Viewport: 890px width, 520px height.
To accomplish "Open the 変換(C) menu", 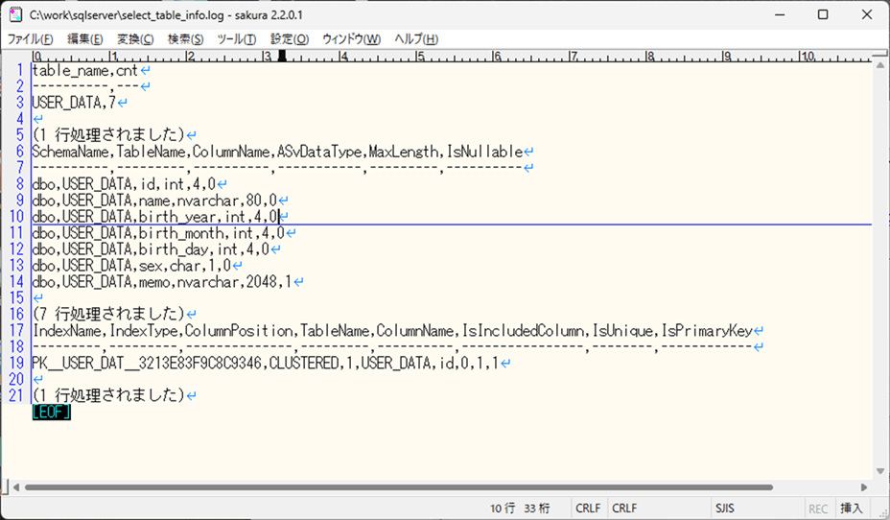I will (135, 39).
